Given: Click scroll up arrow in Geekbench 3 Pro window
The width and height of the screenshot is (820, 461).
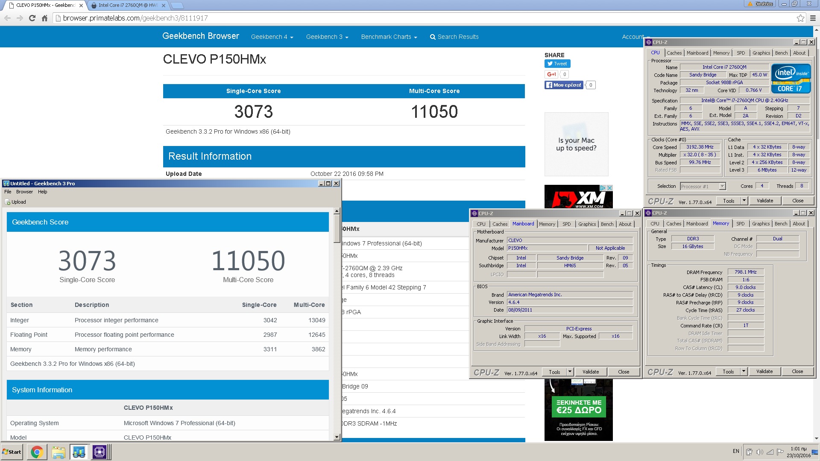Looking at the screenshot, I should click(x=337, y=211).
